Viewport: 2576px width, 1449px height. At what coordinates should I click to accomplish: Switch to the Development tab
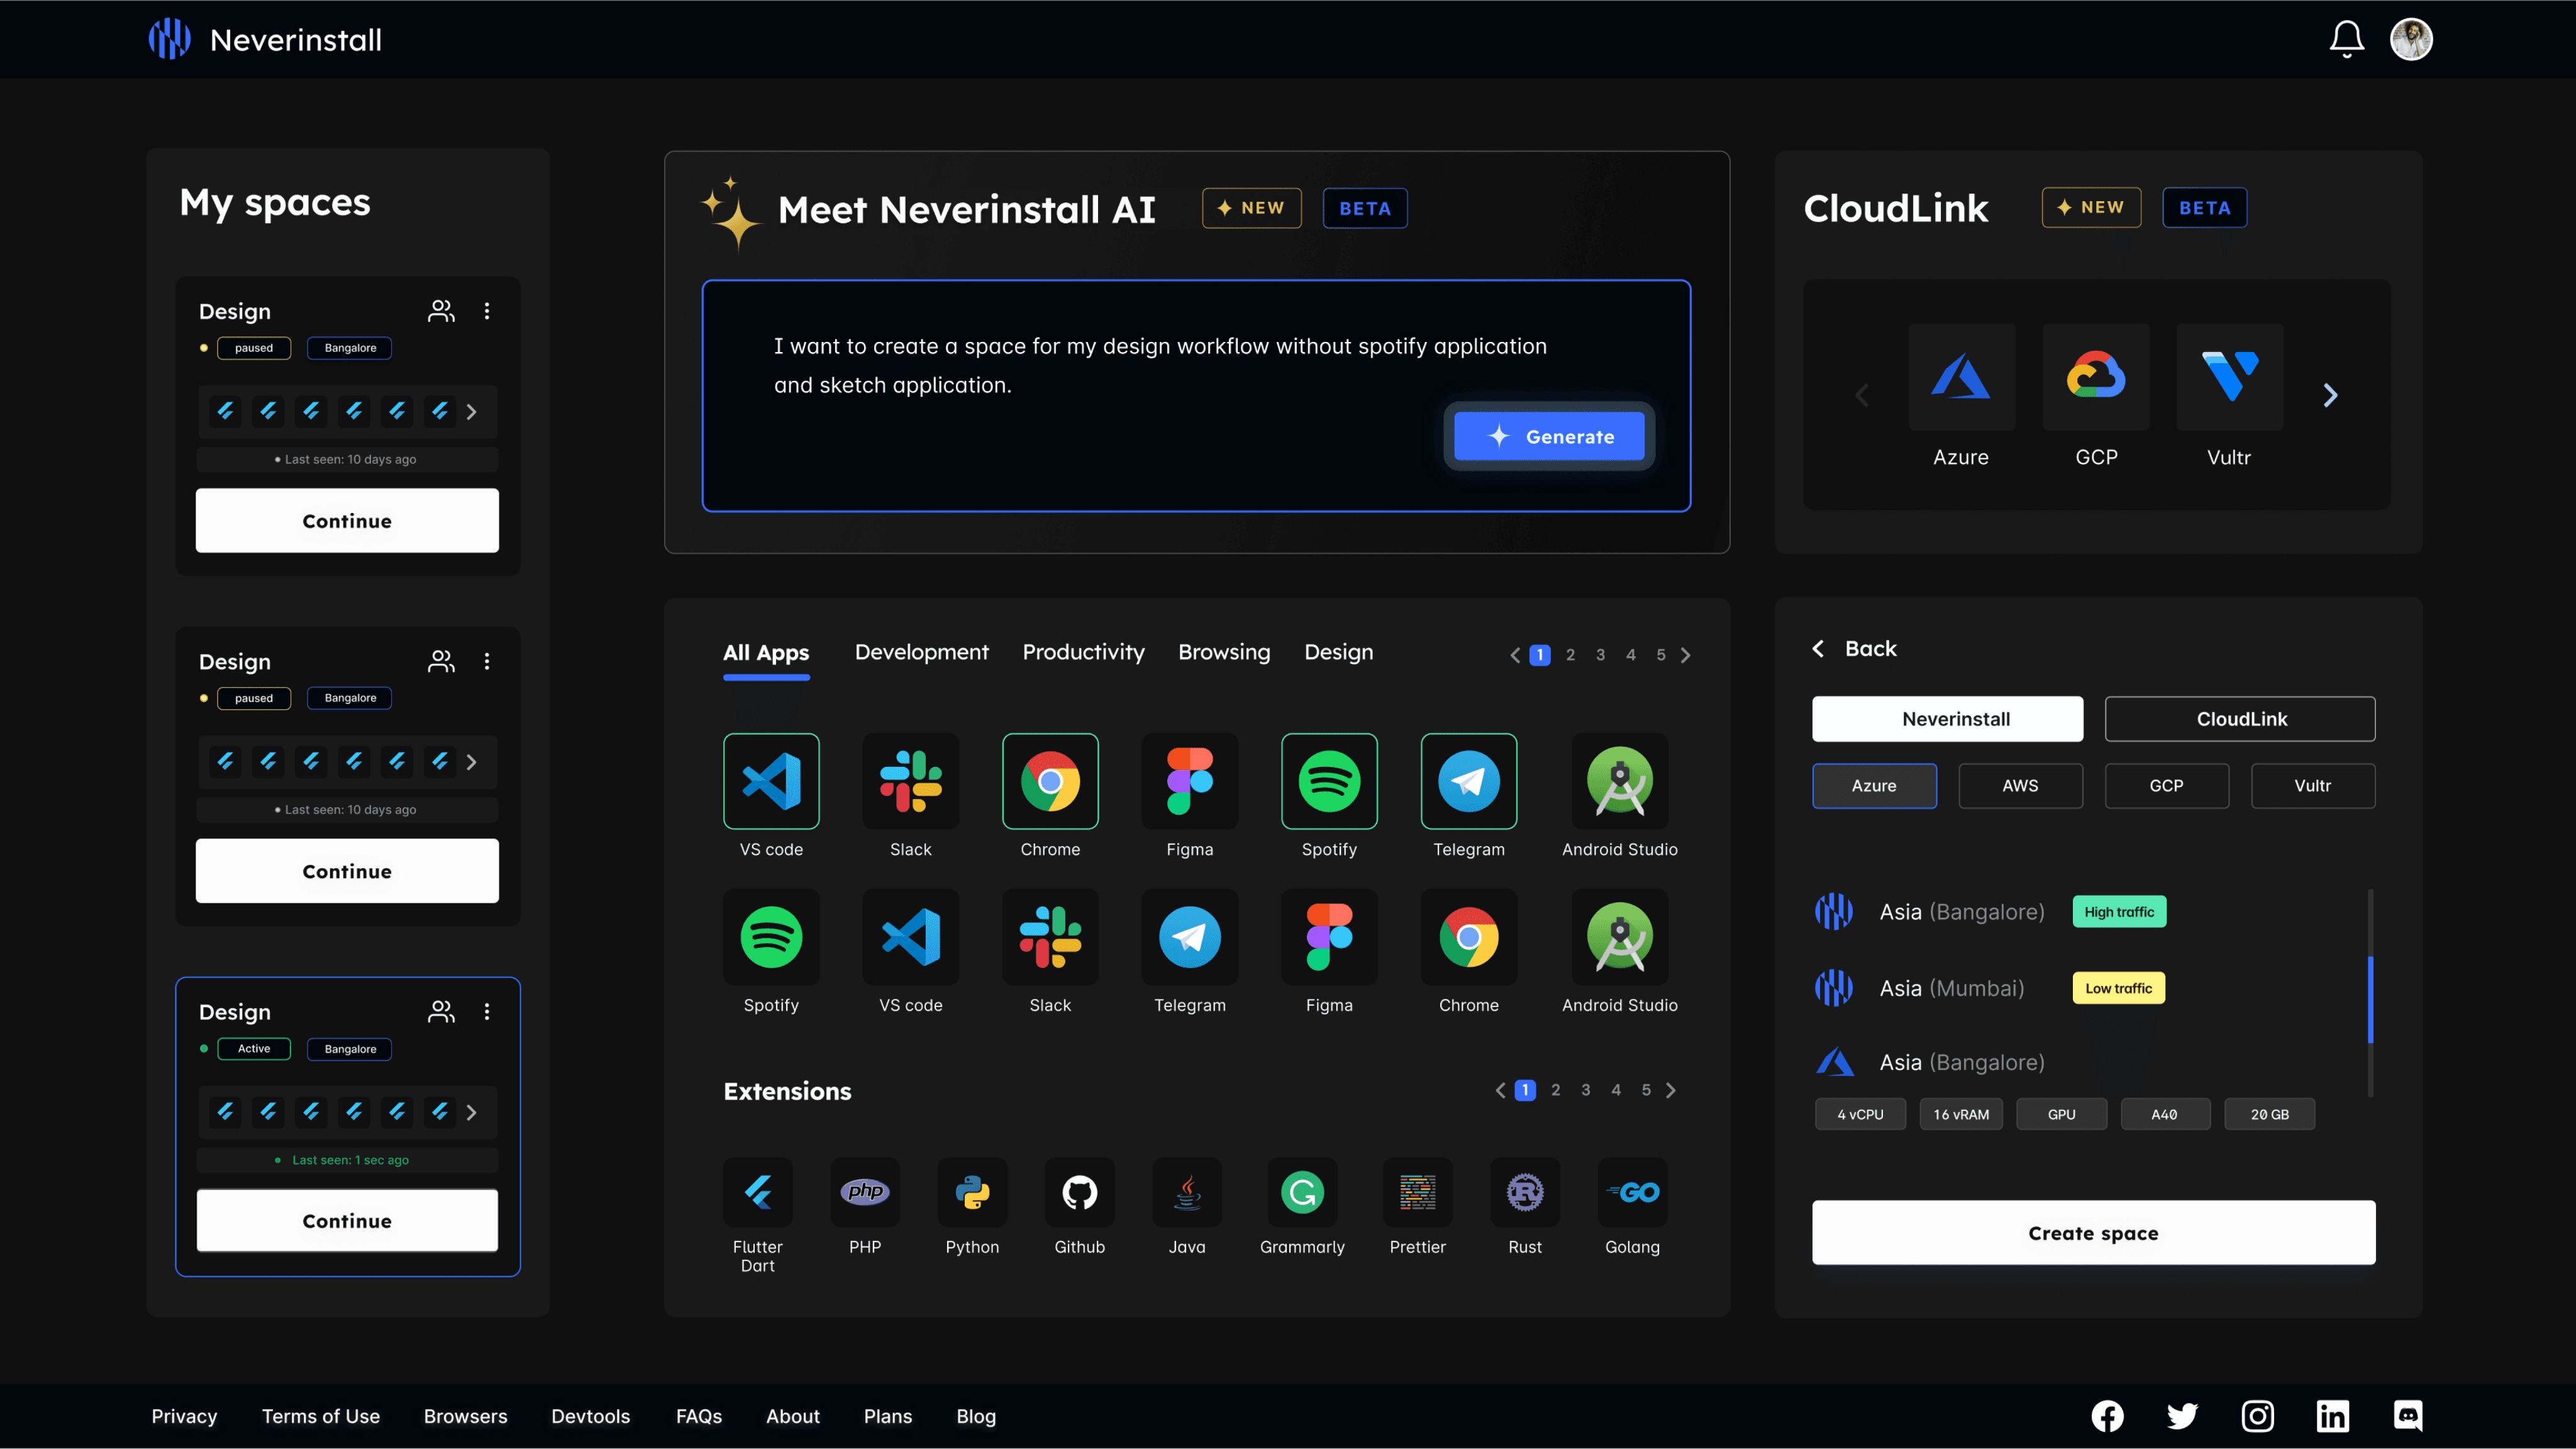click(x=921, y=653)
